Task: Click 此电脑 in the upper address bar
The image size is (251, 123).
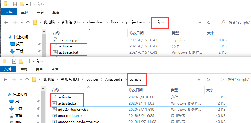Action: coord(49,22)
